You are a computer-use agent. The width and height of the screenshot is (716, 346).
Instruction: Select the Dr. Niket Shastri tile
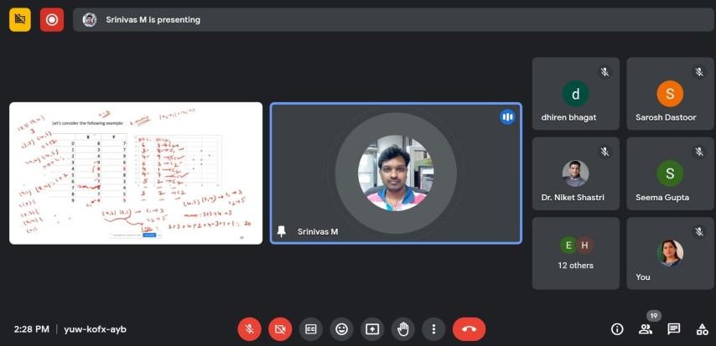point(576,173)
